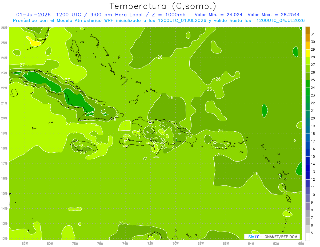This screenshot has height=247, width=320.
Task: Click the 19N latitude axis label
Action: pyautogui.click(x=4, y=133)
